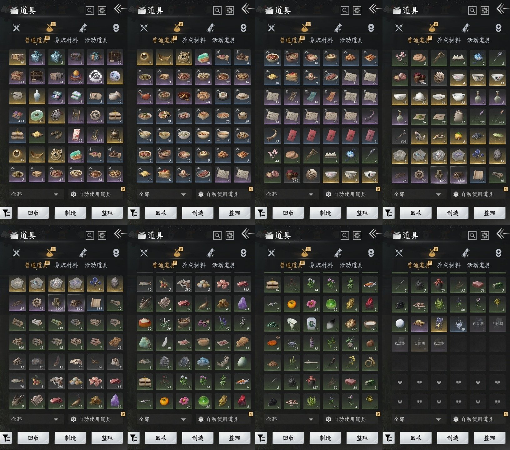Select the spear item with count 503
Image resolution: width=510 pixels, height=450 pixels.
click(x=400, y=136)
